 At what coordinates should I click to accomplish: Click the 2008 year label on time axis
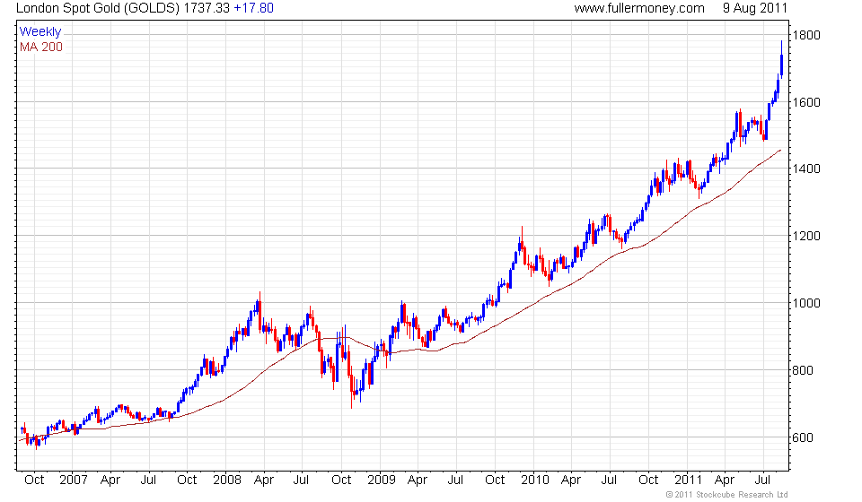coord(227,480)
